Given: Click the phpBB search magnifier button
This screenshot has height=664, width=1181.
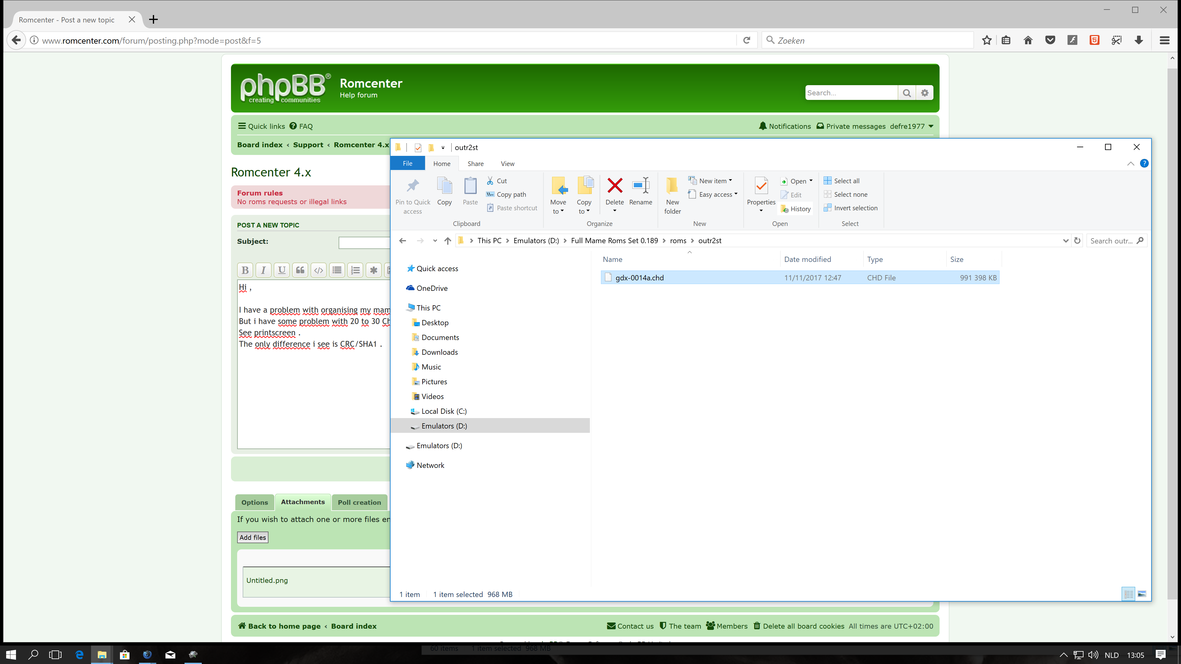Looking at the screenshot, I should (906, 93).
